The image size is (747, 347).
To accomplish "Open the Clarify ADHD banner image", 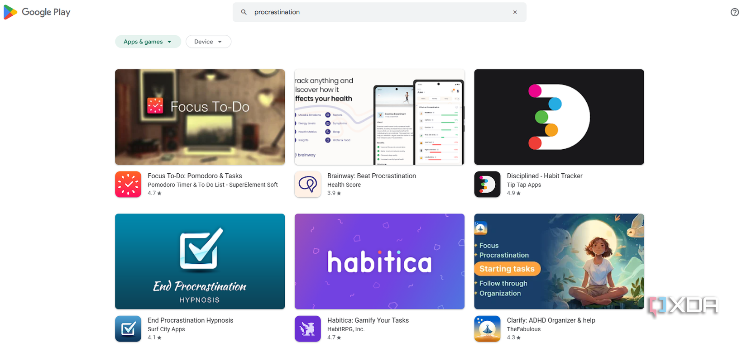I will 559,261.
